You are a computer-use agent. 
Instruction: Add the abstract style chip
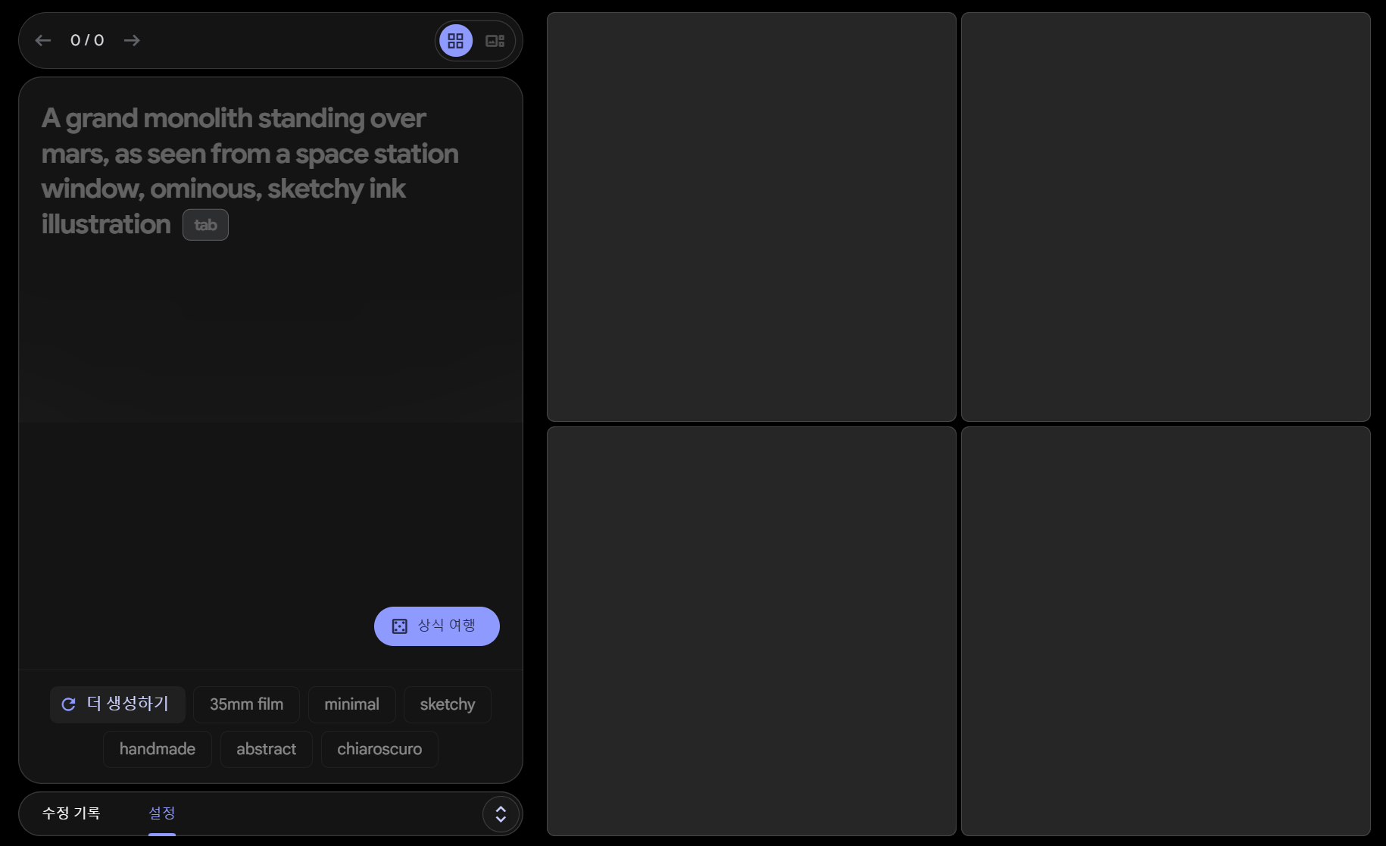(266, 749)
